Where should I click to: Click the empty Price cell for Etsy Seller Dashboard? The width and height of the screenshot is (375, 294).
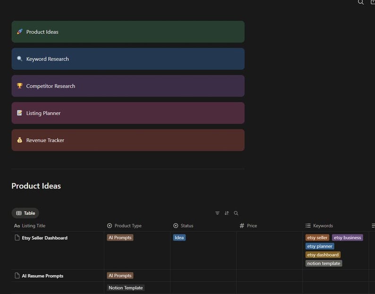point(269,250)
